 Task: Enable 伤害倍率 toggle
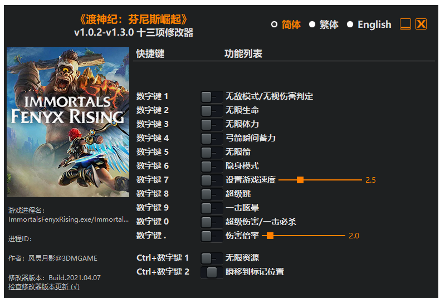[212, 236]
